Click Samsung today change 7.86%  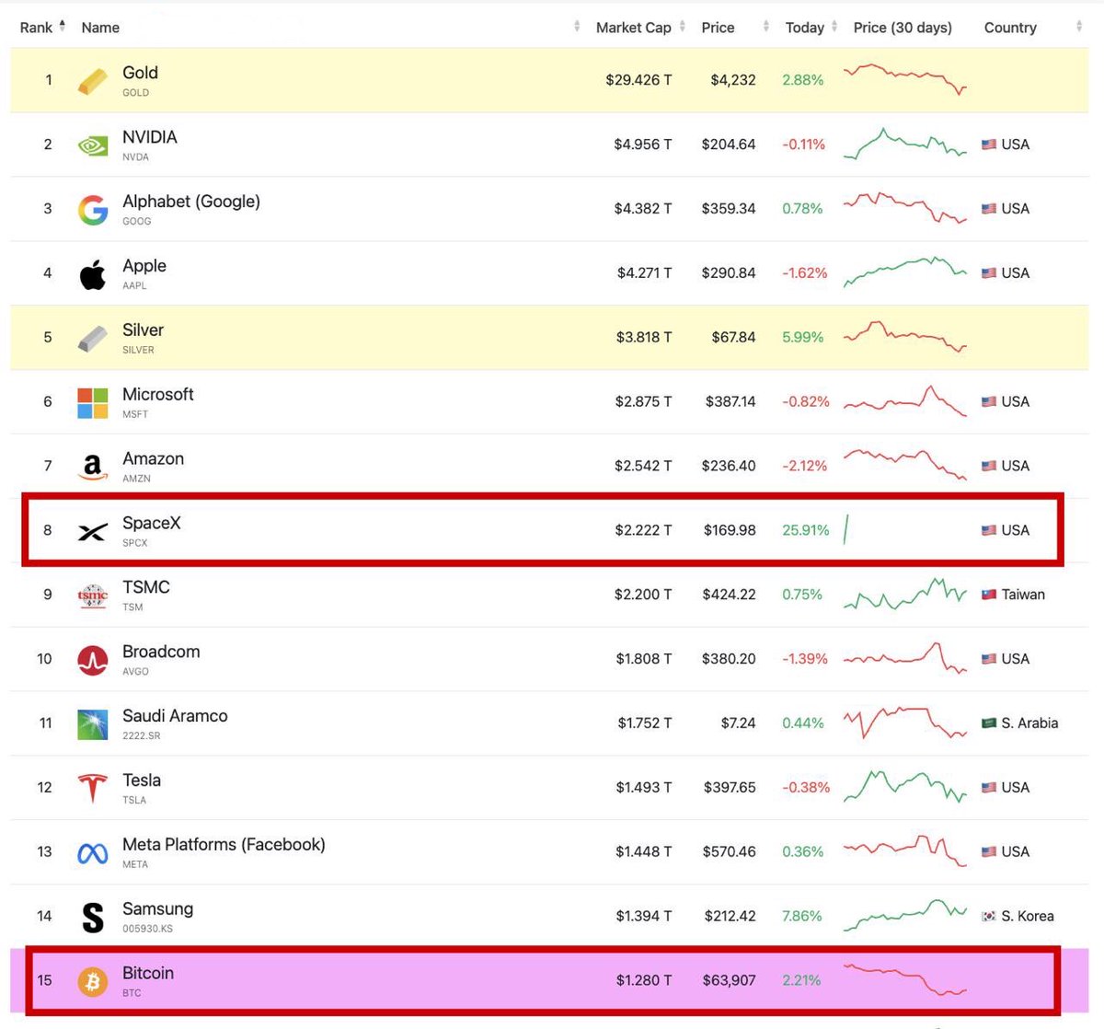coord(802,916)
